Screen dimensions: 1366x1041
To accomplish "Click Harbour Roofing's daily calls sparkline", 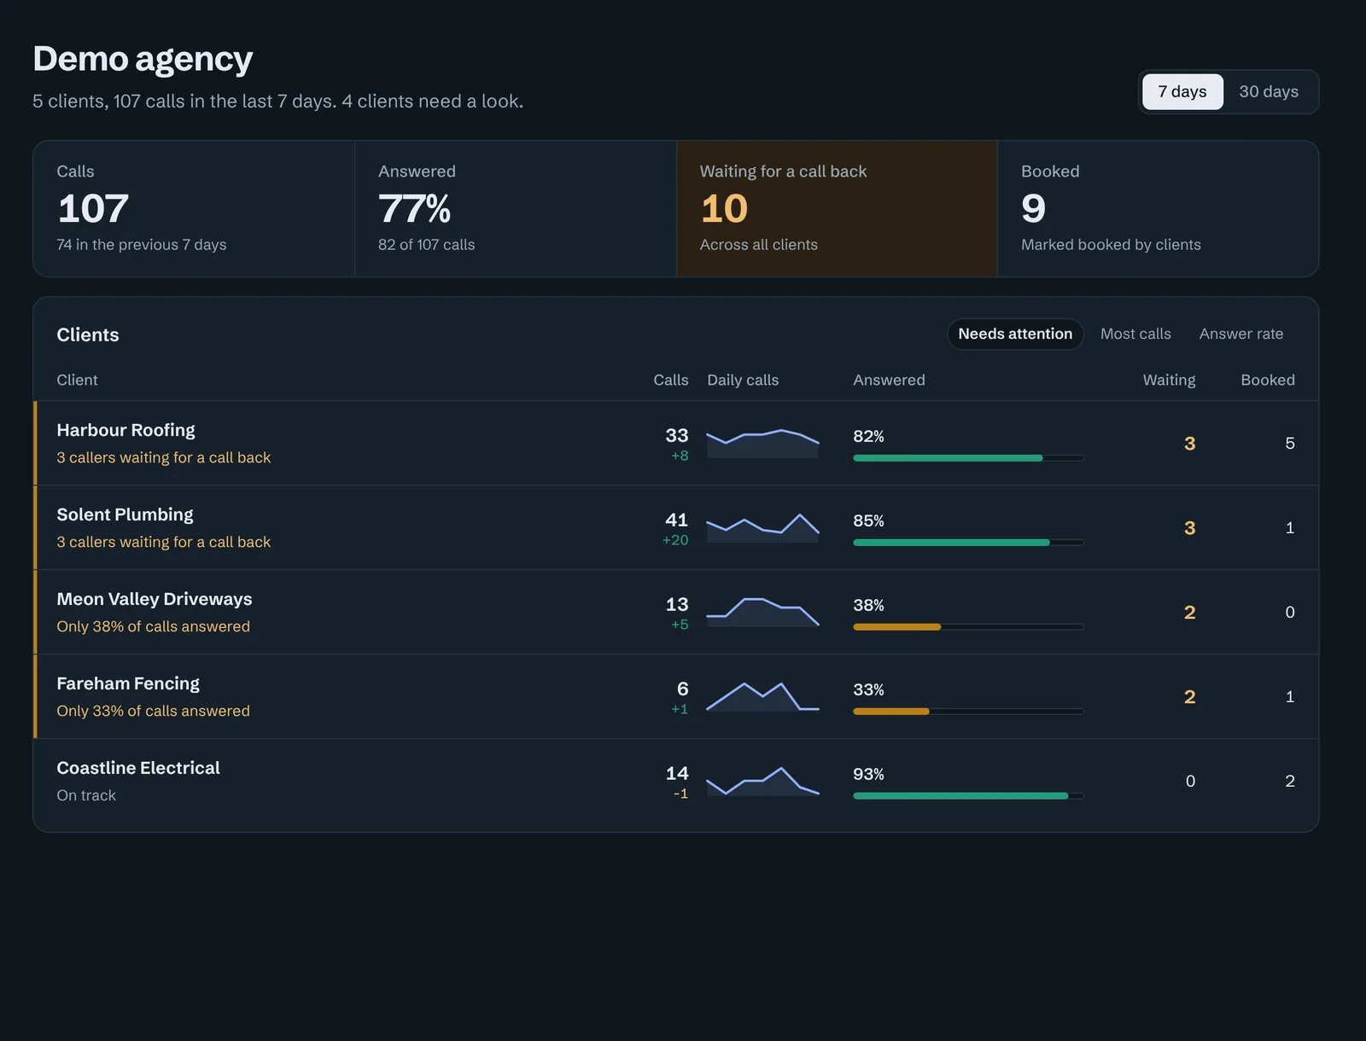I will (763, 443).
